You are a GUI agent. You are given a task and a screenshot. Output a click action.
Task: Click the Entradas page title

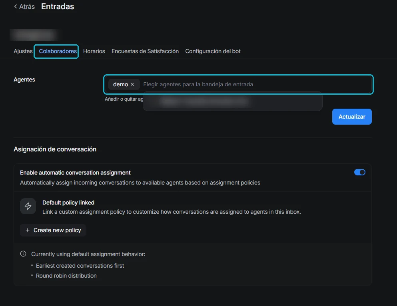pos(58,6)
